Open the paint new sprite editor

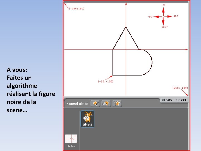[x=95, y=103]
